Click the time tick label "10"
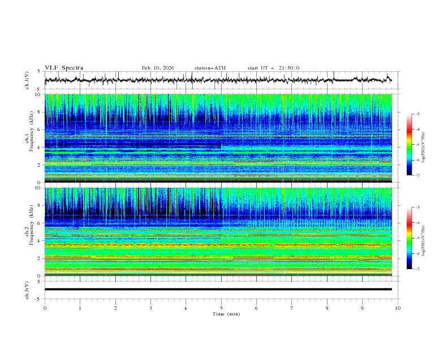 (x=398, y=308)
